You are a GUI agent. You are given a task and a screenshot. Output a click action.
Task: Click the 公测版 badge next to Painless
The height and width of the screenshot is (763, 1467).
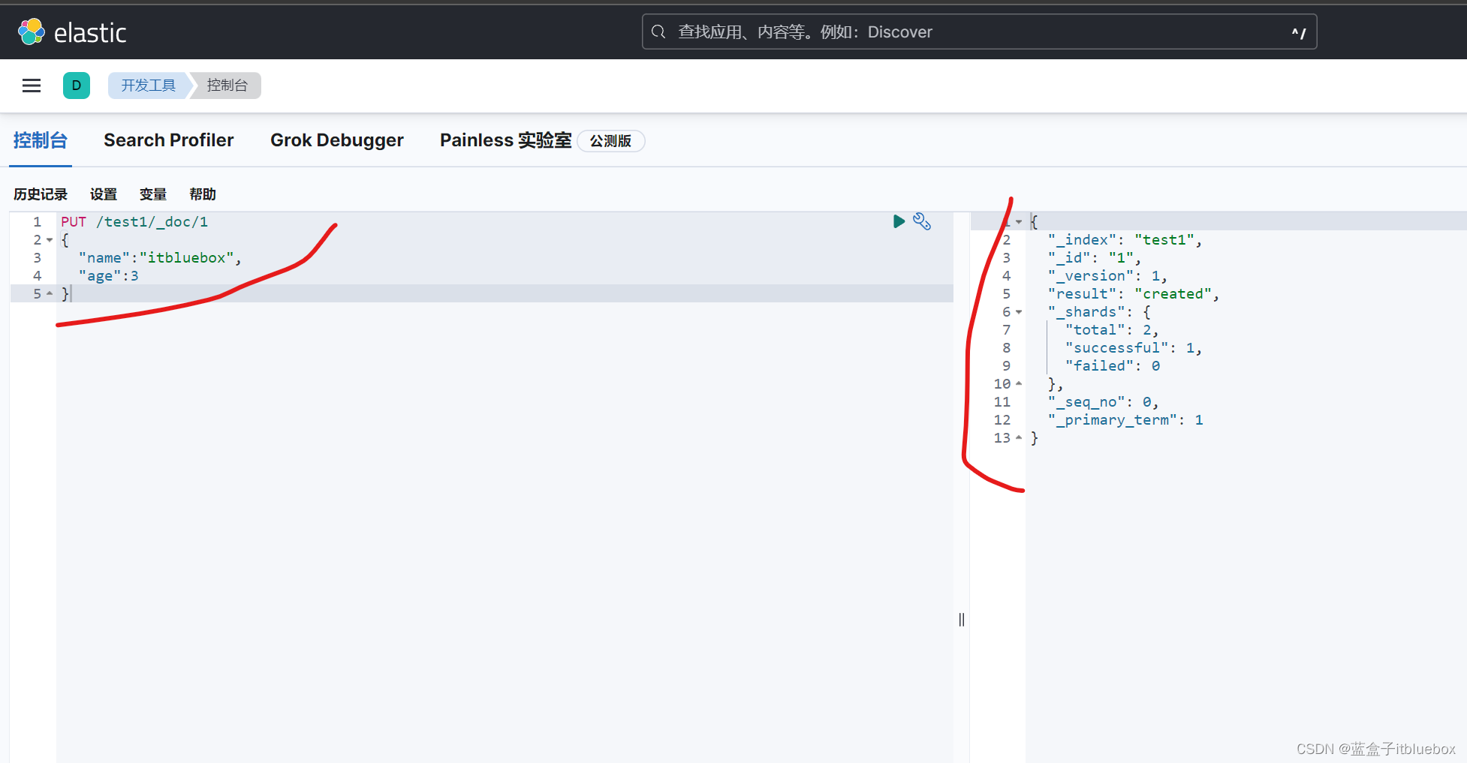tap(610, 141)
